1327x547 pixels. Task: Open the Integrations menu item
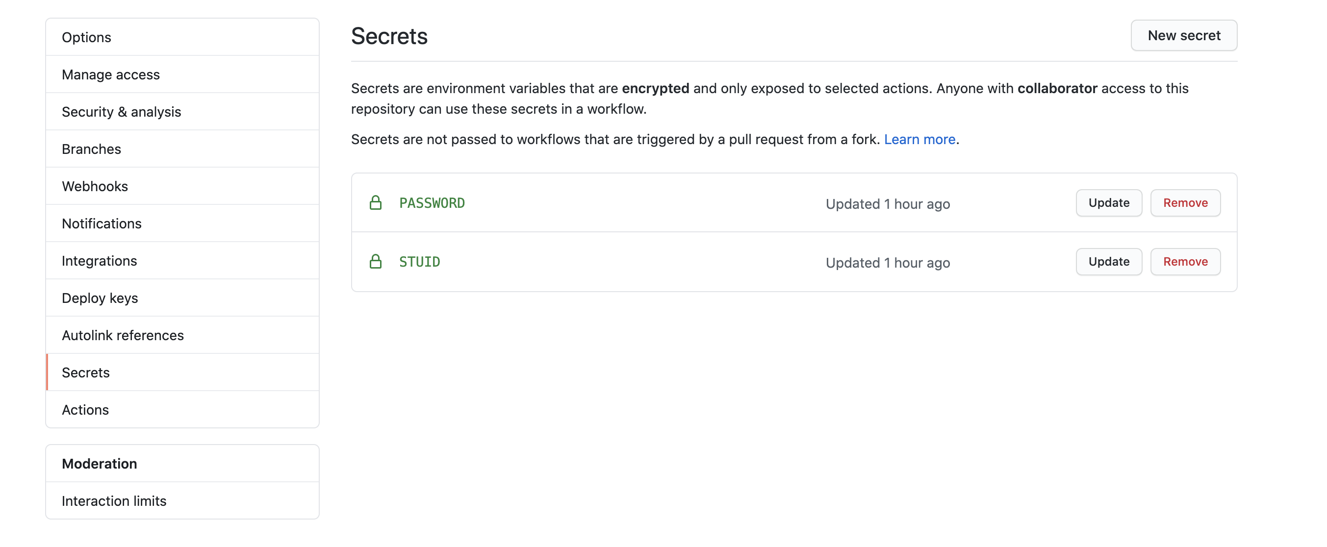click(x=100, y=261)
